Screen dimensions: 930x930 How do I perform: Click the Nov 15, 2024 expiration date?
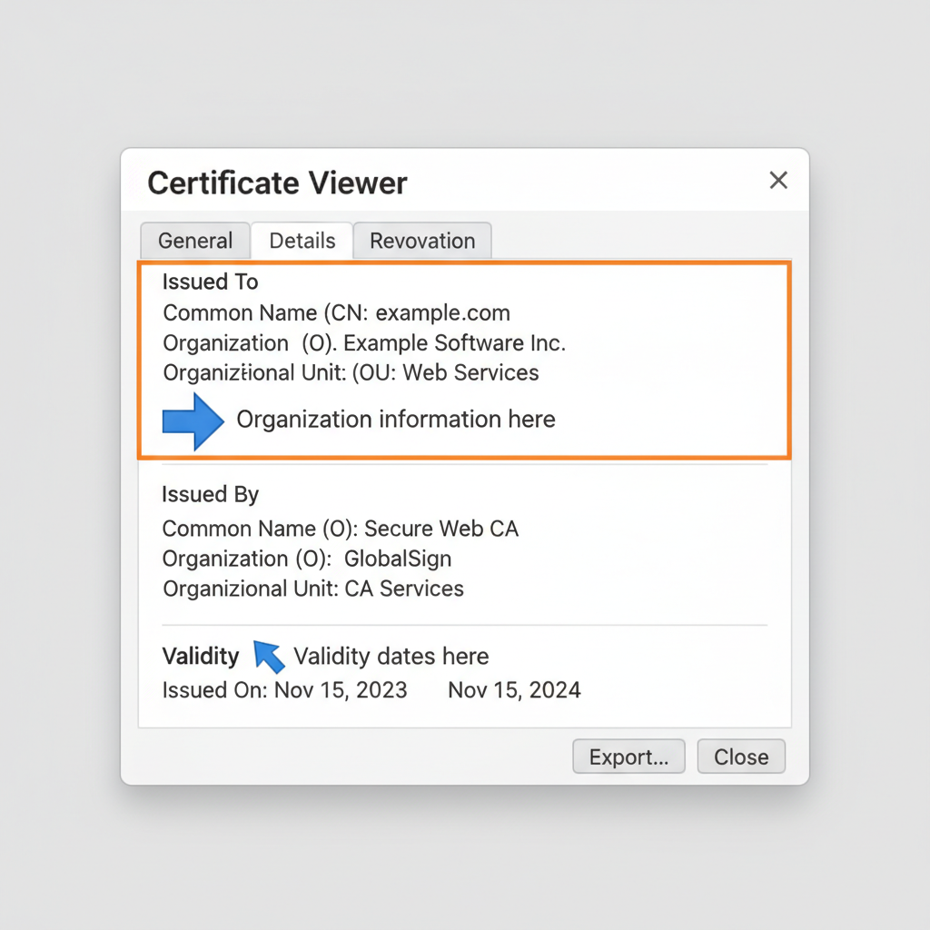click(x=513, y=689)
